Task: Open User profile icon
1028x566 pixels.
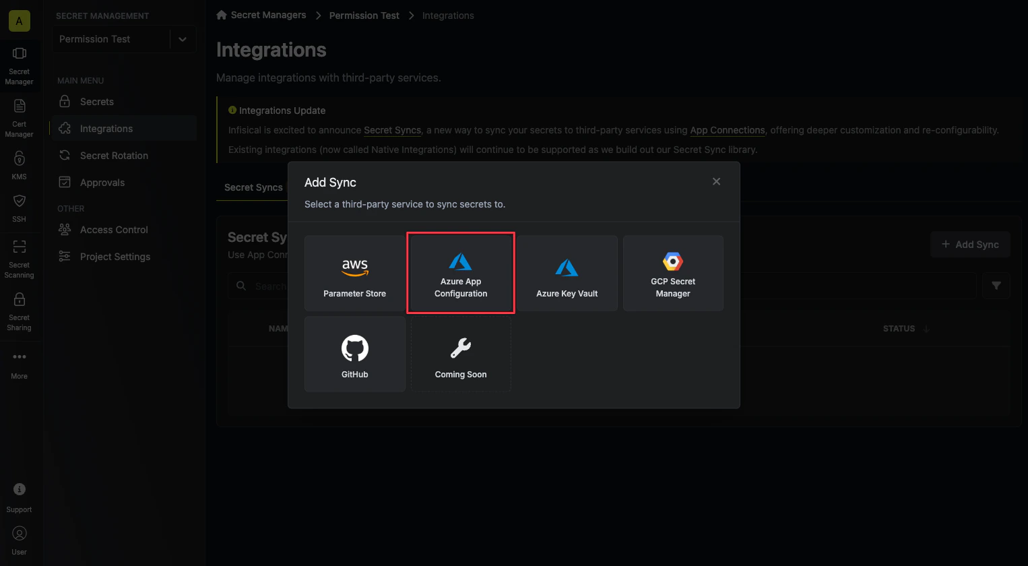Action: [x=20, y=534]
